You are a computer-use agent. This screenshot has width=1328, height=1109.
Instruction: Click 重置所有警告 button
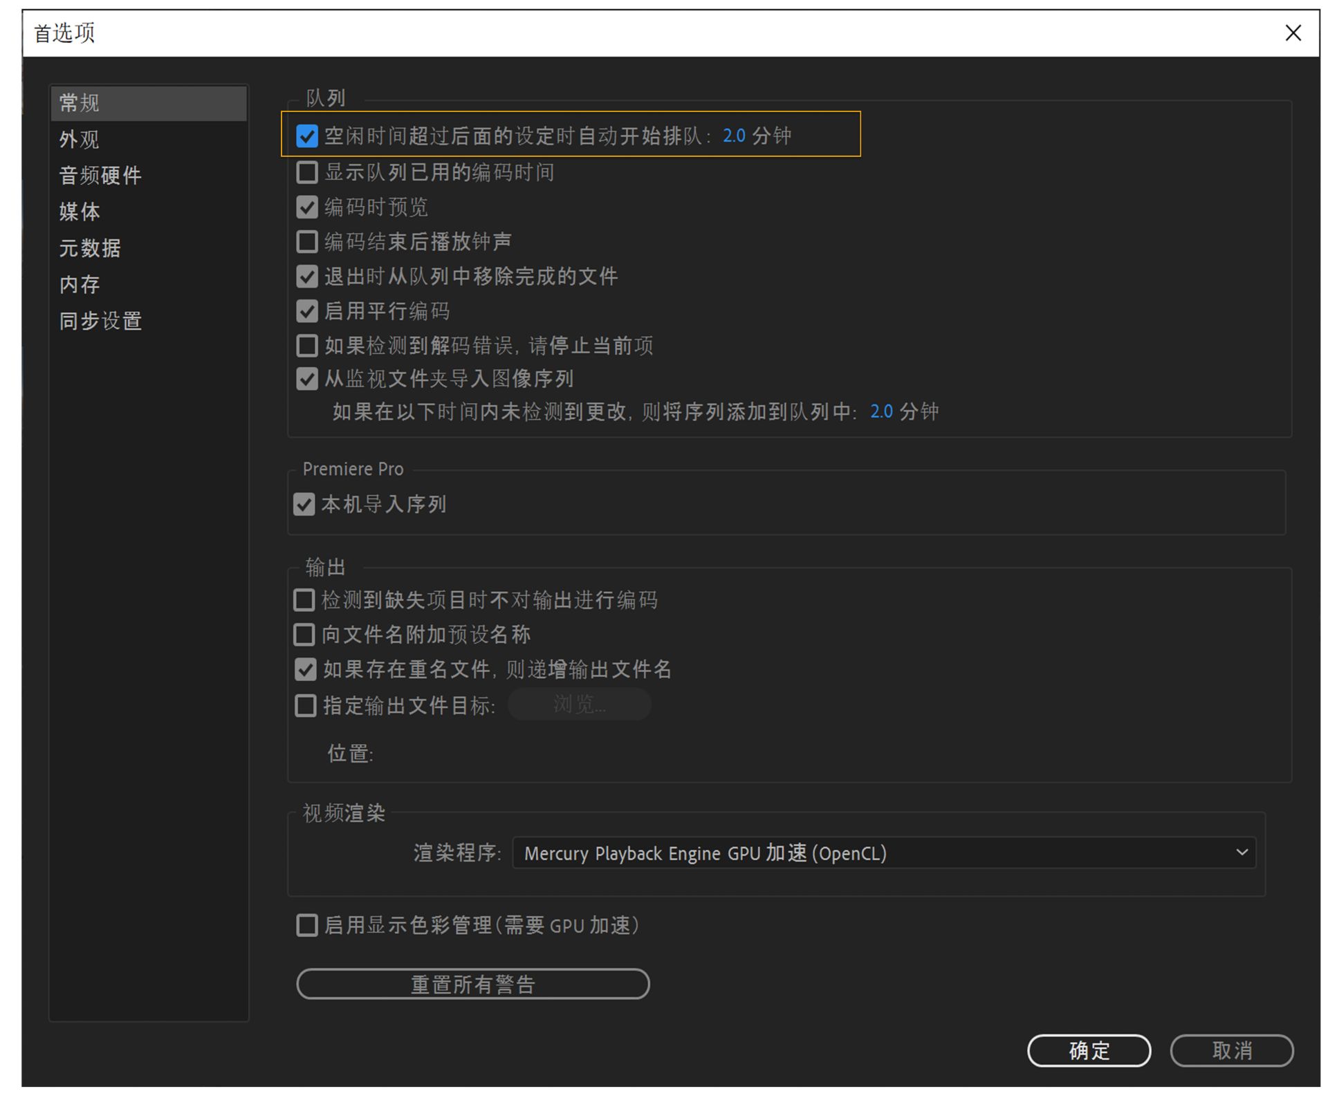tap(472, 984)
